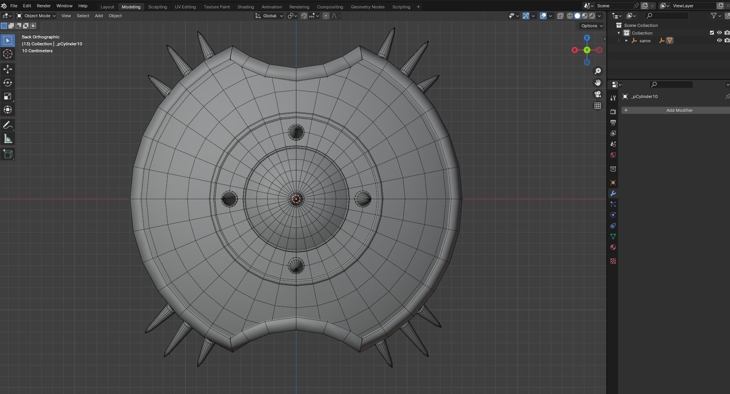Open the Collection properties tab
The width and height of the screenshot is (730, 394).
pyautogui.click(x=613, y=169)
